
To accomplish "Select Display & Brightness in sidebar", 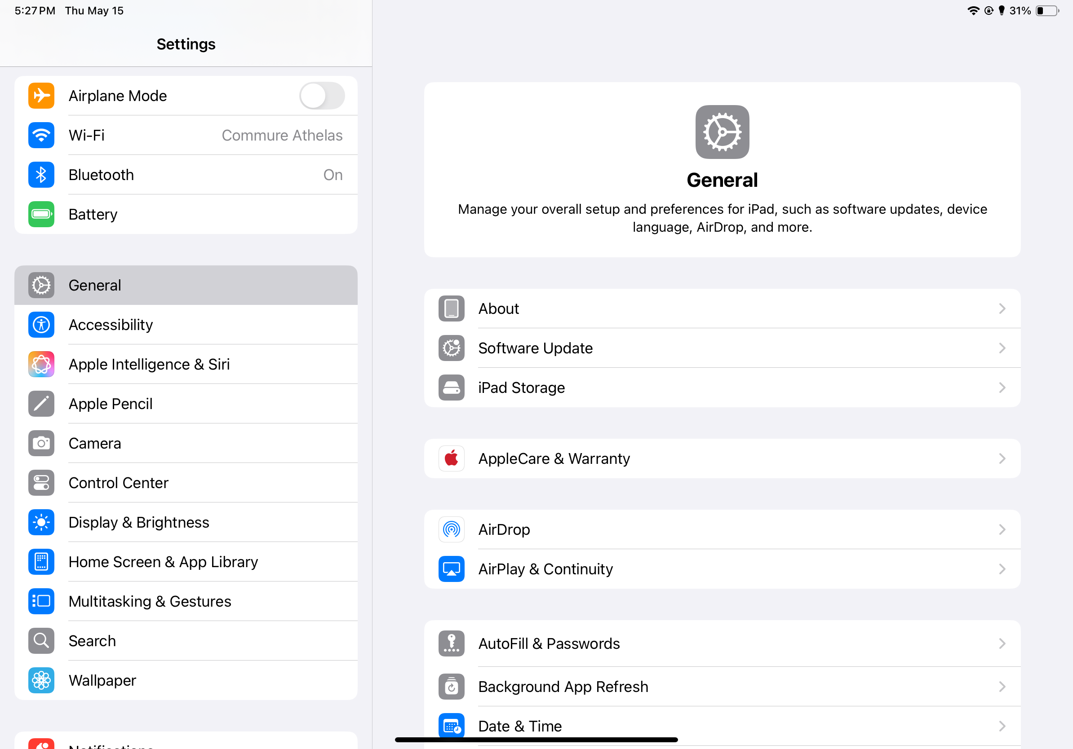I will [186, 522].
